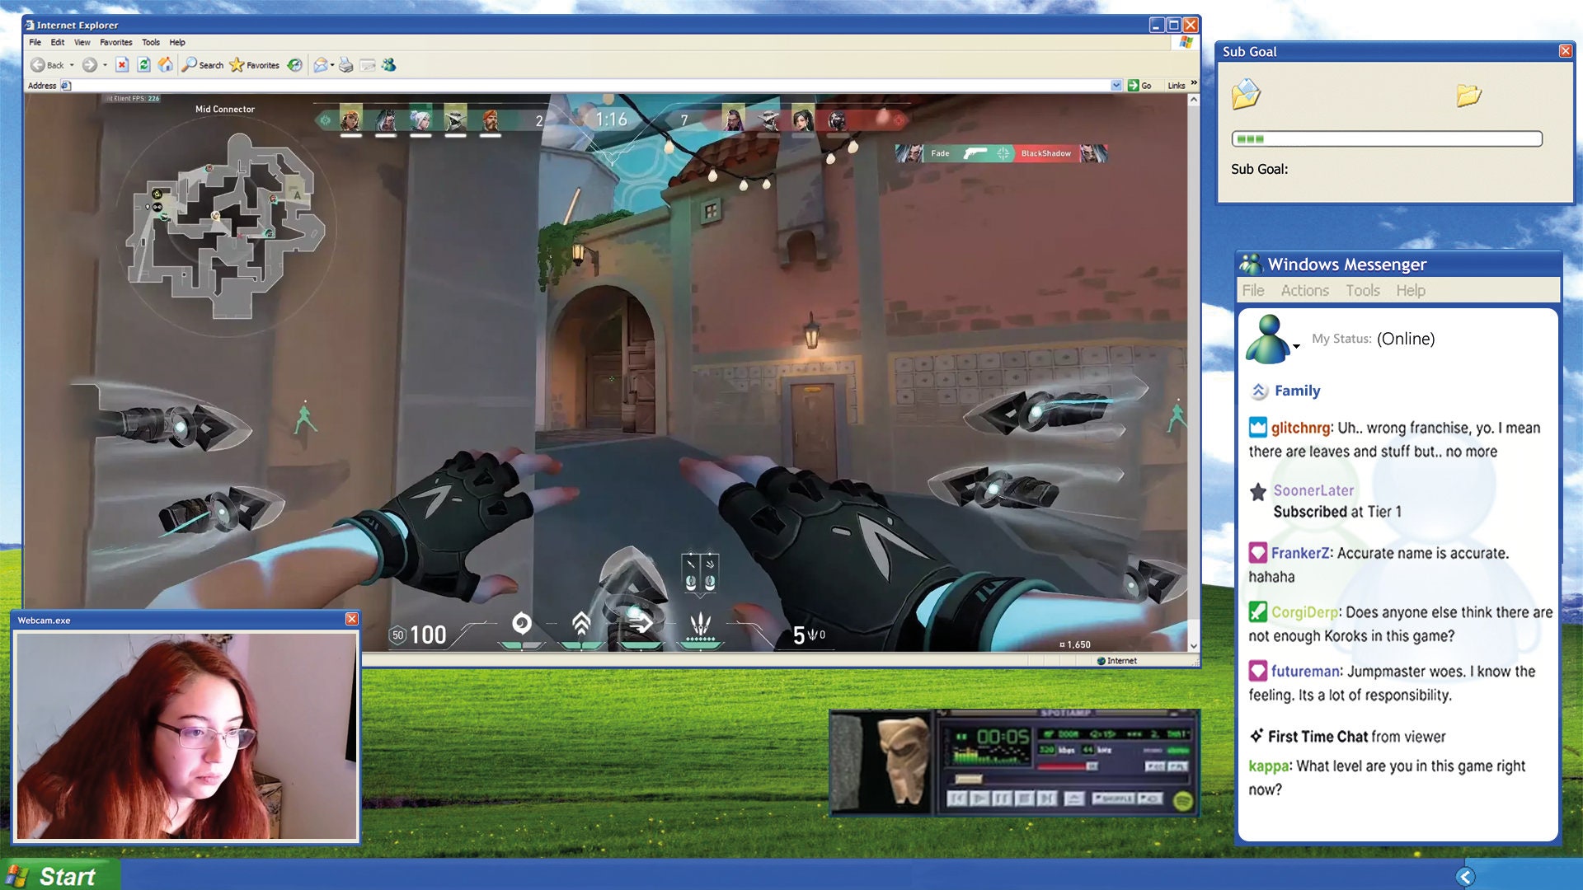
Task: Open the browser Home page
Action: pos(167,64)
